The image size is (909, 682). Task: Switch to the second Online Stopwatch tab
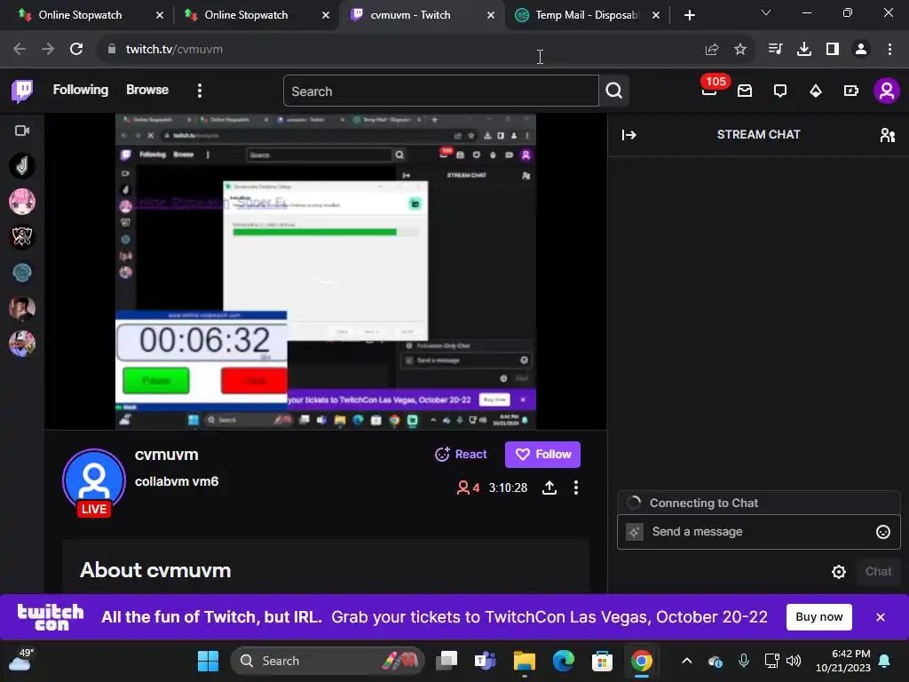[x=246, y=15]
